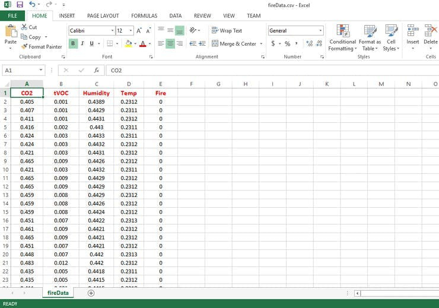The width and height of the screenshot is (439, 308).
Task: Open Conditional Formatting icon menu
Action: [342, 31]
